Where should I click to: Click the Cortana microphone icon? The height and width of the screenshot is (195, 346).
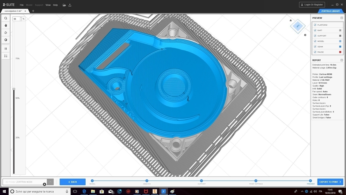(67, 191)
